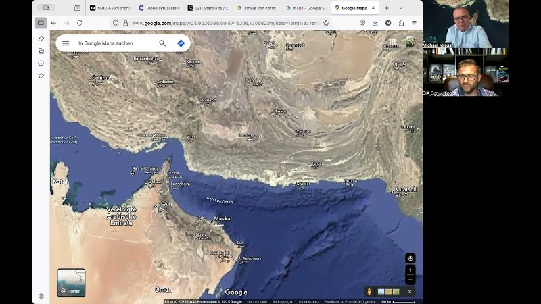Zoom in with the plus map button
The height and width of the screenshot is (304, 541).
[x=410, y=270]
